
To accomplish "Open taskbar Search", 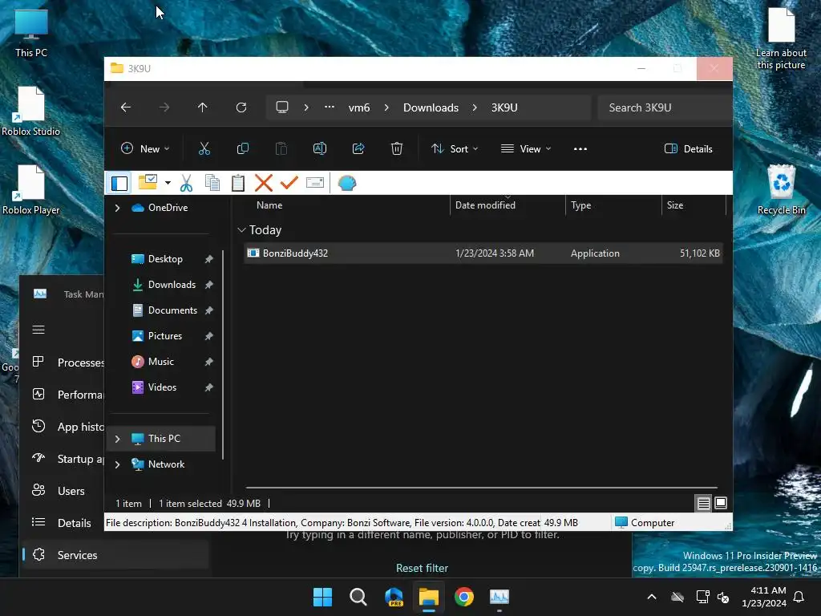I will tap(358, 597).
